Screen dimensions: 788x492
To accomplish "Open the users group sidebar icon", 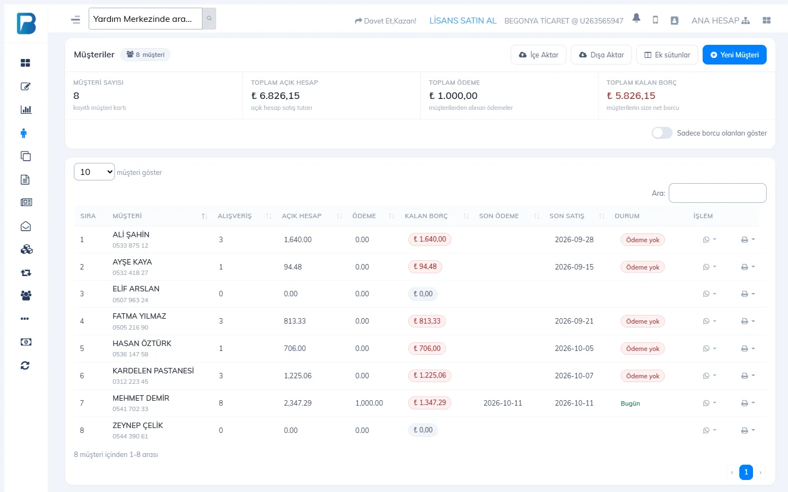I will click(26, 296).
